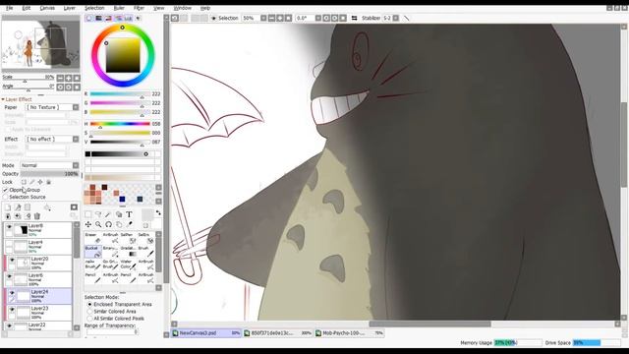
Task: Click the navigator thumbnail preview
Action: click(40, 44)
